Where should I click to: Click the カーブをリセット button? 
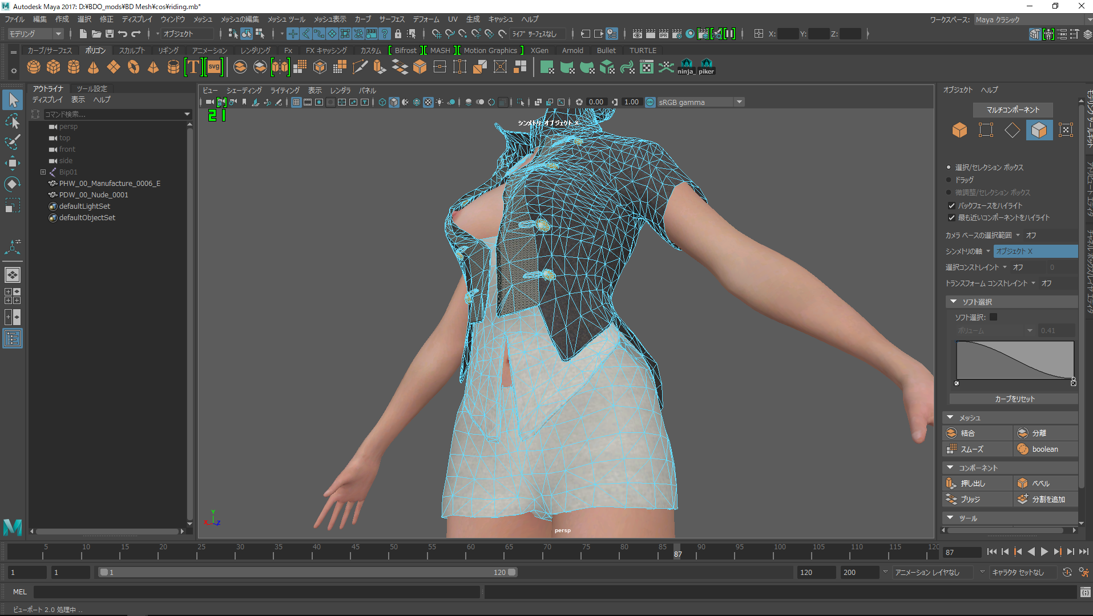point(1014,399)
